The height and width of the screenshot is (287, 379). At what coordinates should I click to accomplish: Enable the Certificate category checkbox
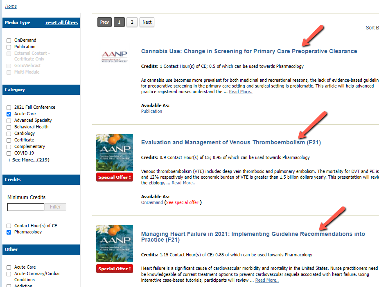tap(9, 140)
